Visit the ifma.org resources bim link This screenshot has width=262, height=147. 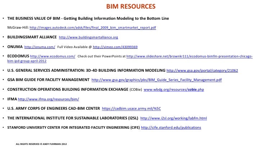[49, 99]
